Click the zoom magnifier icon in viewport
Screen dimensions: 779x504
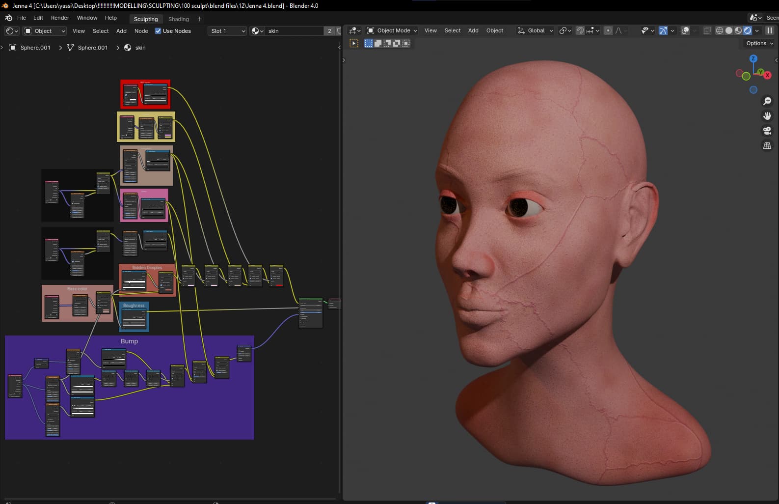(767, 101)
